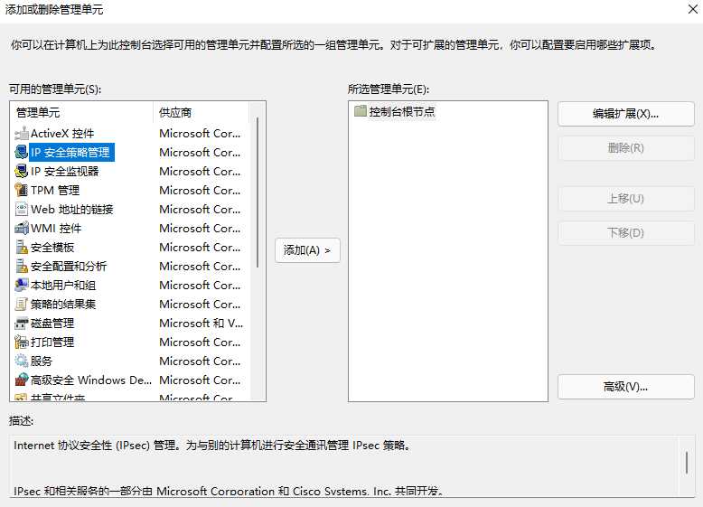
Task: Click the 下移(D) button
Action: click(x=626, y=232)
